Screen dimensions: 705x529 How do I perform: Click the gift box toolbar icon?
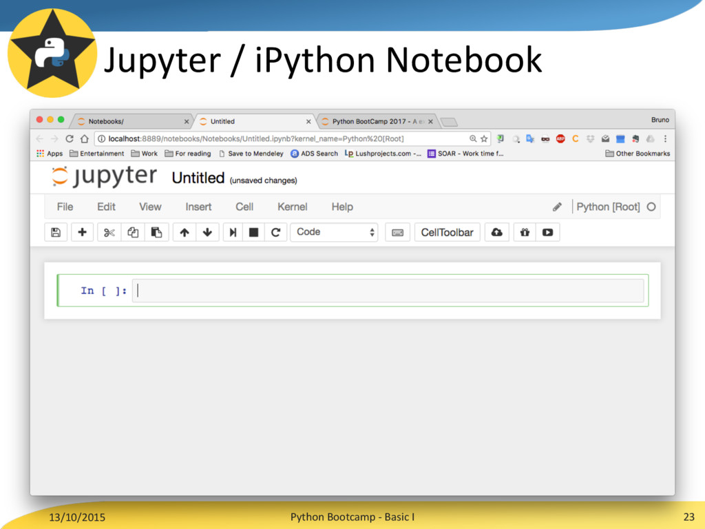tap(525, 233)
